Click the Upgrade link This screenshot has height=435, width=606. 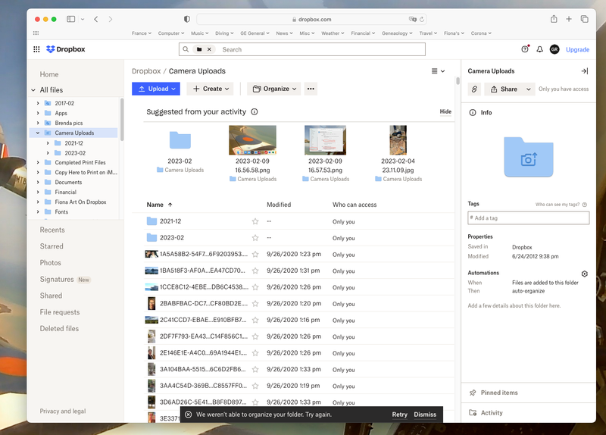point(577,49)
